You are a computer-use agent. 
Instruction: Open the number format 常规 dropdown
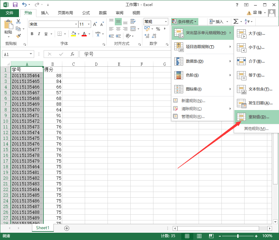[x=166, y=22]
